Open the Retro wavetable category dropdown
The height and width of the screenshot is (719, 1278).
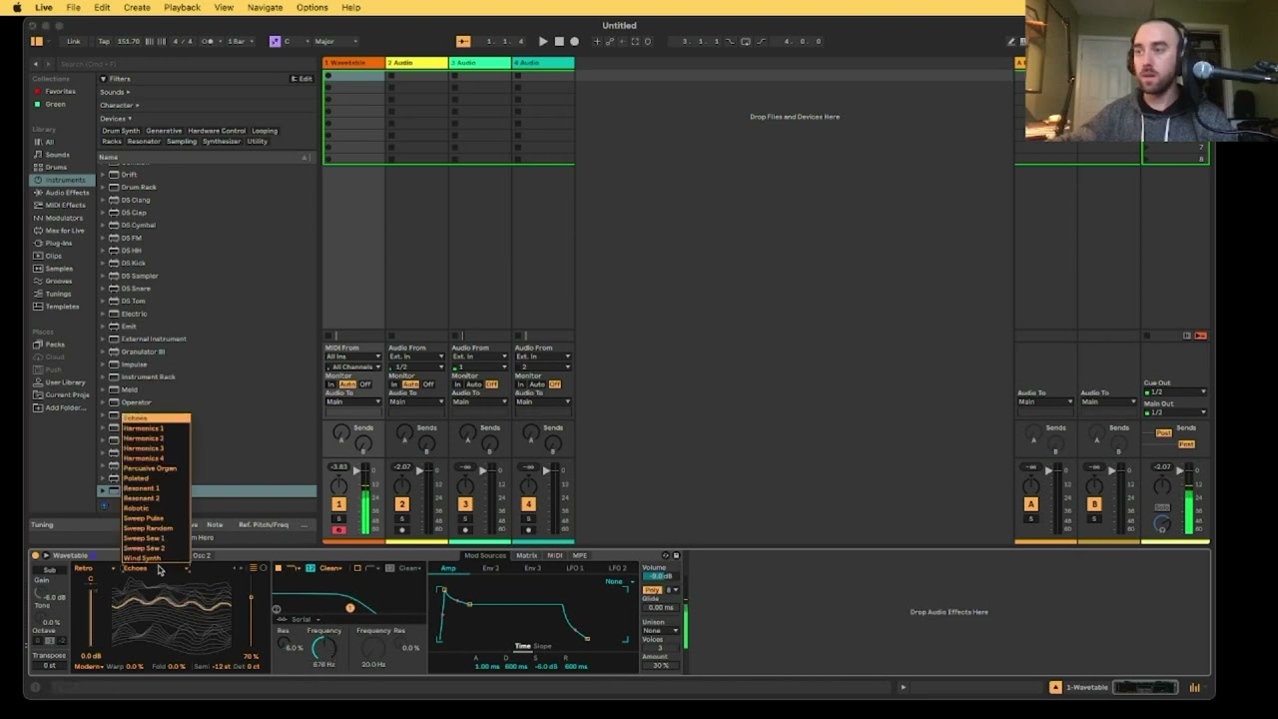pos(94,568)
